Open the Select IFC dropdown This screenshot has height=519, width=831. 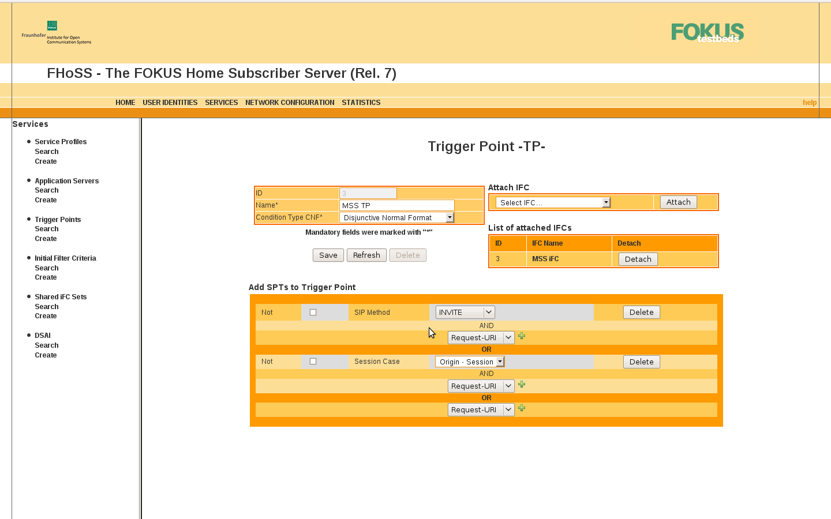coord(553,202)
